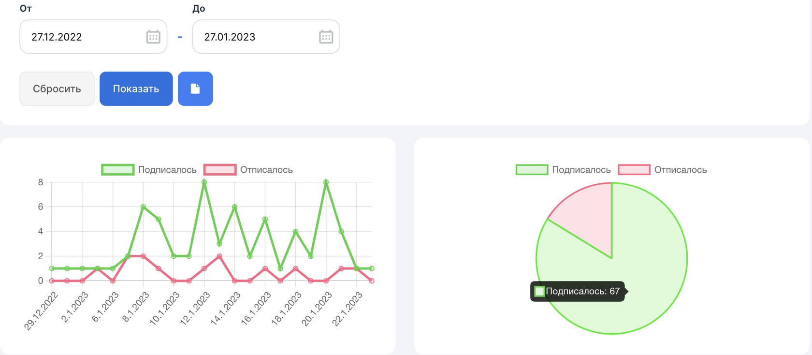The width and height of the screenshot is (812, 355).
Task: Click green Подписалось swatch in line chart legend
Action: (117, 170)
